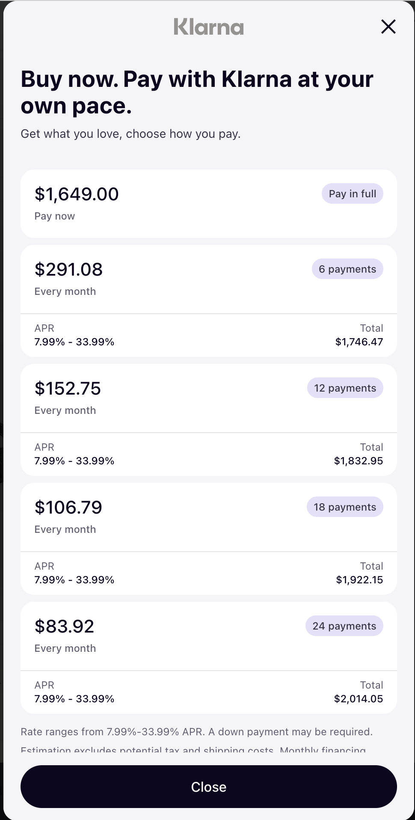The image size is (415, 820).
Task: Choose the $291.08 monthly plan
Action: pos(68,270)
